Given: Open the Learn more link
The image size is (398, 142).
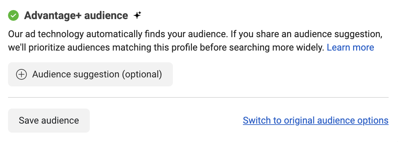Looking at the screenshot, I should click(350, 48).
